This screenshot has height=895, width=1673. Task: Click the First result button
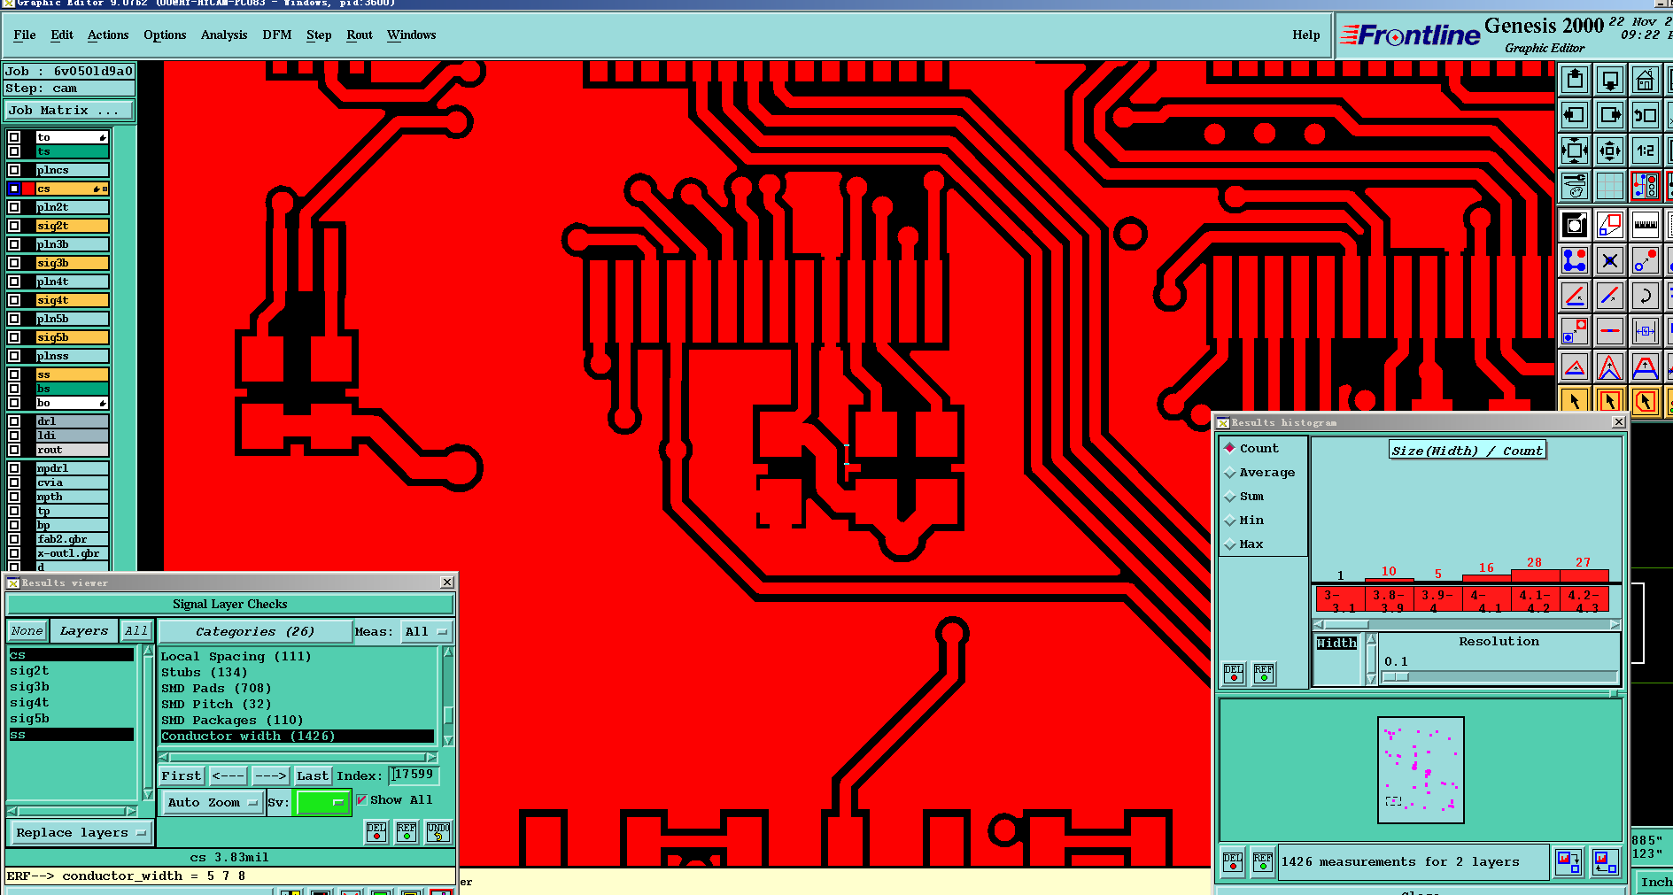pyautogui.click(x=182, y=776)
